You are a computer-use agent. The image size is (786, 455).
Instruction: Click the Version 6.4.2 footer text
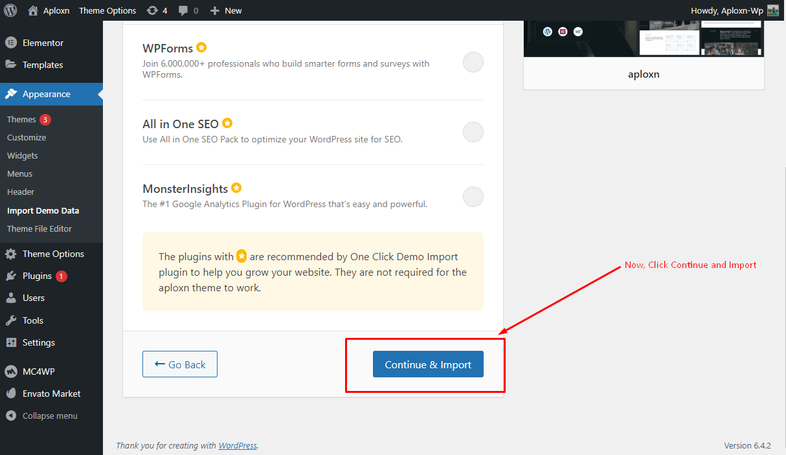coord(748,445)
